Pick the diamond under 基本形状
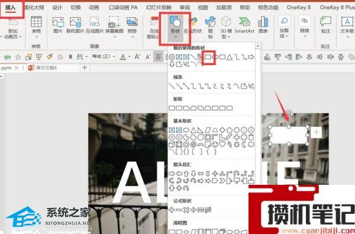This screenshot has height=234, width=355. tap(222, 130)
